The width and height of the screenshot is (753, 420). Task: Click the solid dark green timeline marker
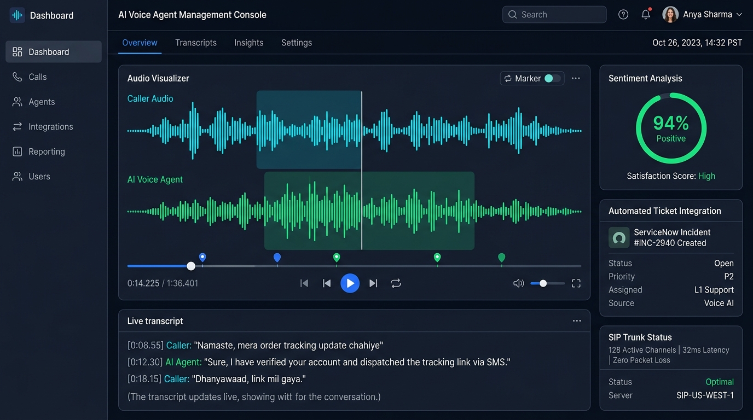coord(502,258)
